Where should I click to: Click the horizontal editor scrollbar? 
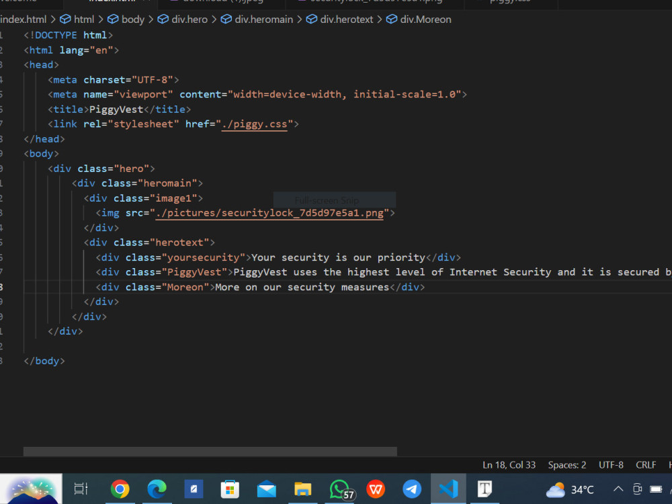click(x=210, y=452)
